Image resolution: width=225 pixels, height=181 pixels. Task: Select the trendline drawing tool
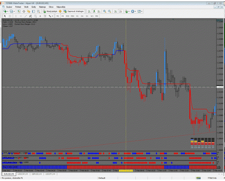[26, 16]
